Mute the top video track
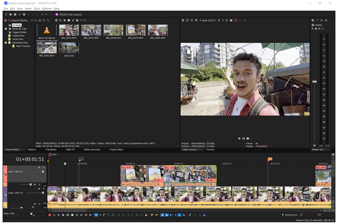Image resolution: width=338 pixels, height=224 pixels. click(x=39, y=168)
